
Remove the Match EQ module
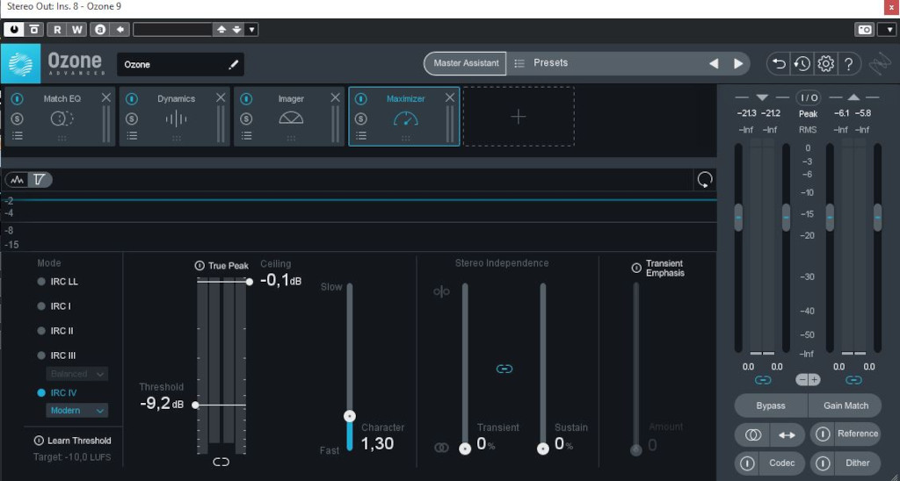click(x=105, y=98)
